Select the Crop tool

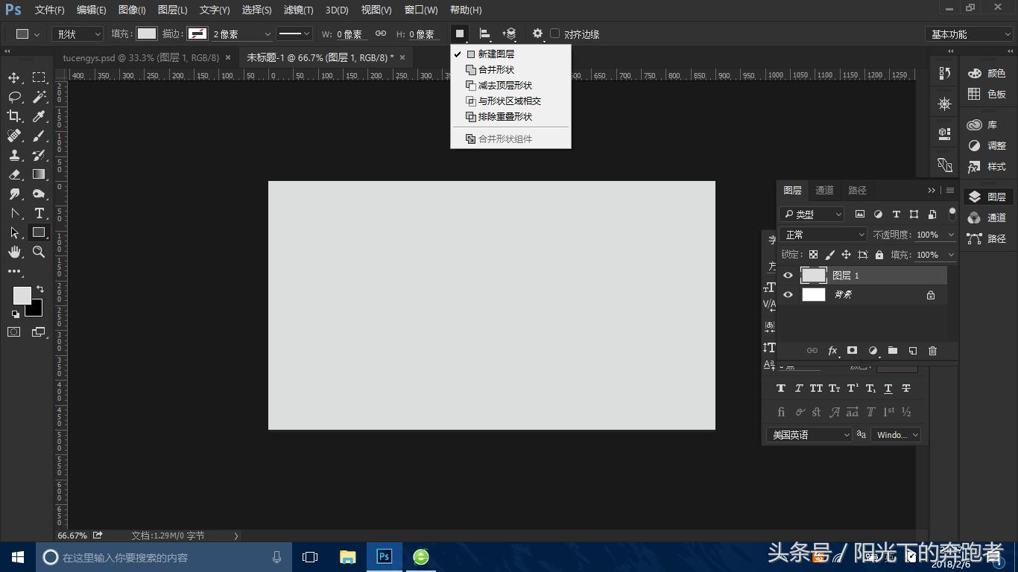tap(14, 116)
